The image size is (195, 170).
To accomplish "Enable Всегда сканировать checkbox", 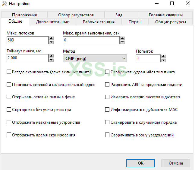I will (9, 72).
